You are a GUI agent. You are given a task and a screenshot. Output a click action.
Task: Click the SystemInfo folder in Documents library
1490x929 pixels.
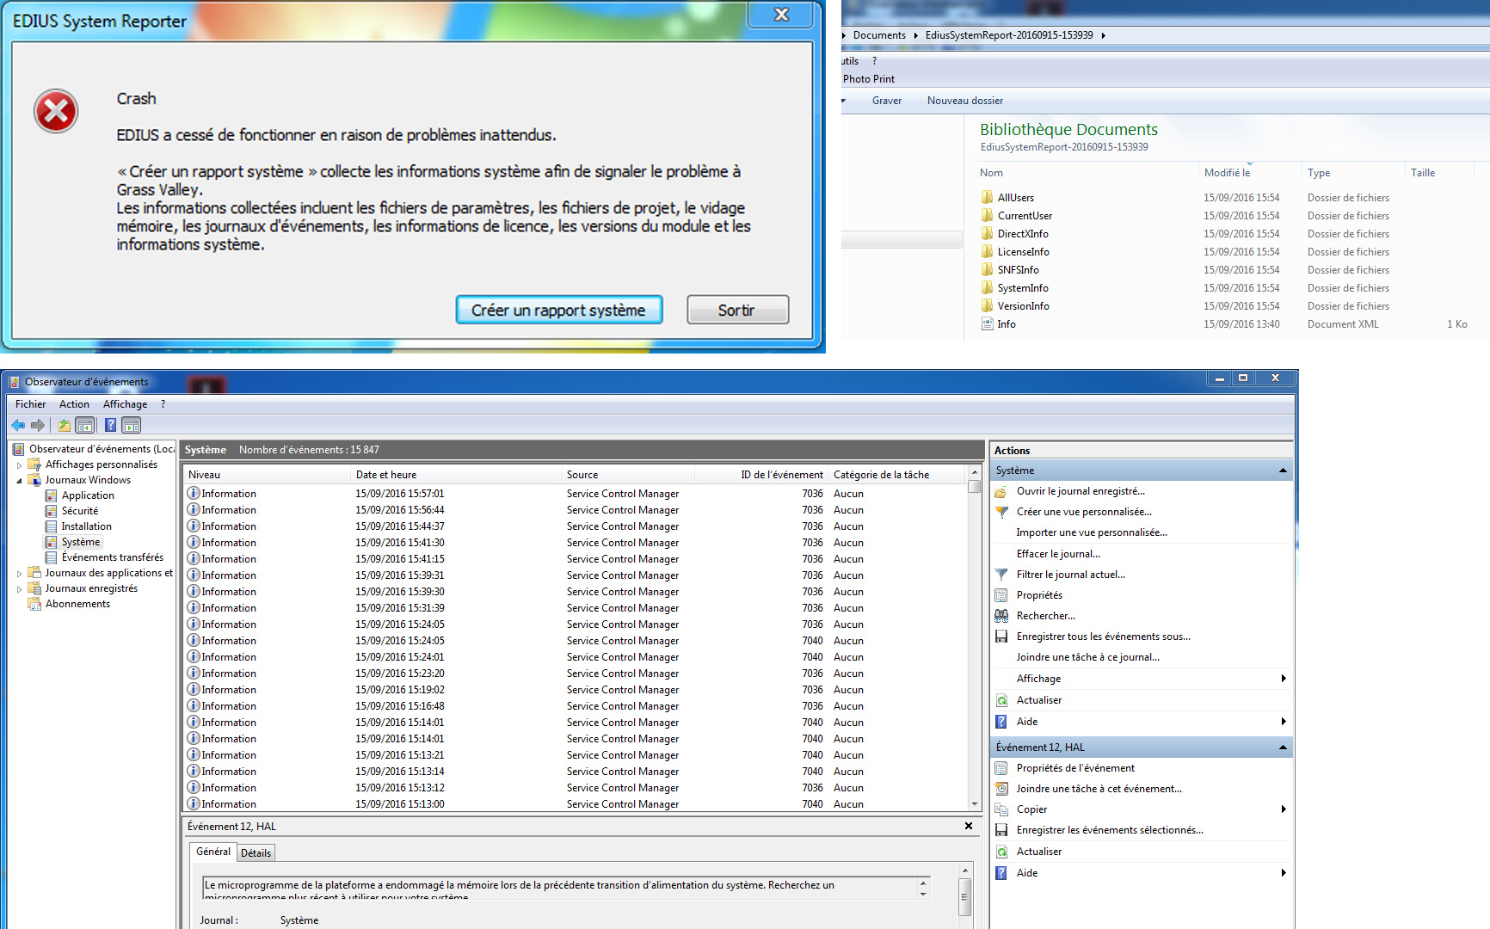tap(1022, 288)
